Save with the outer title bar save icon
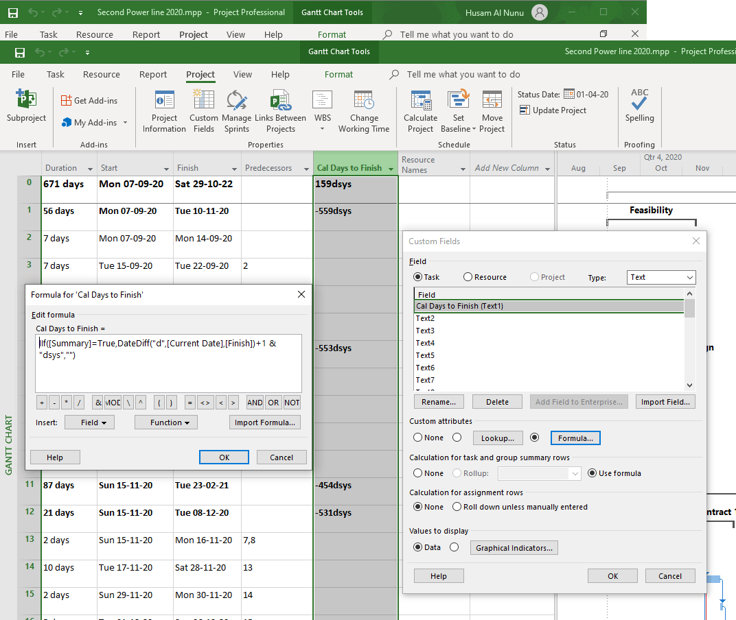The height and width of the screenshot is (620, 736). tap(13, 12)
